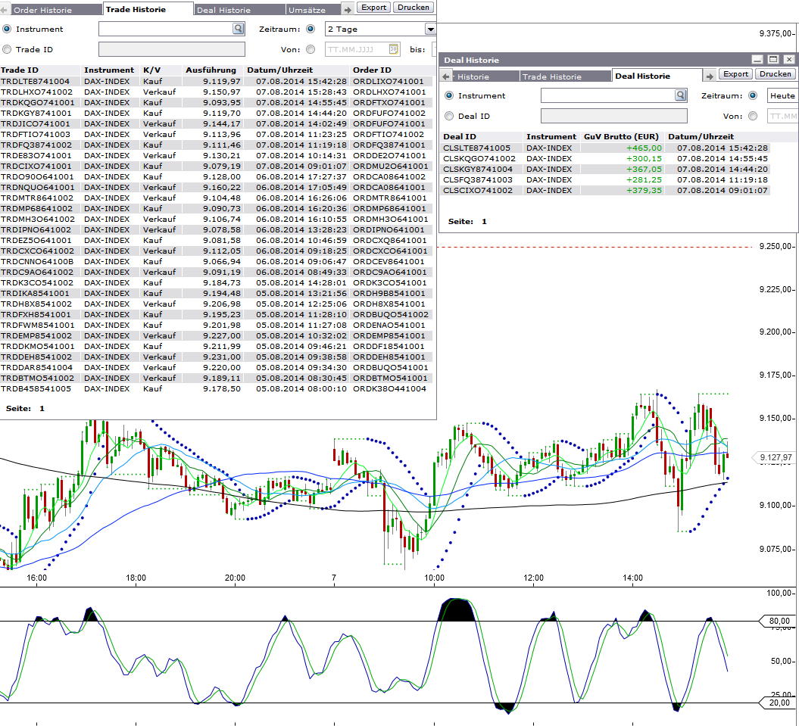Select deal row CLSFQ38741003
This screenshot has height=726, width=799.
(606, 180)
